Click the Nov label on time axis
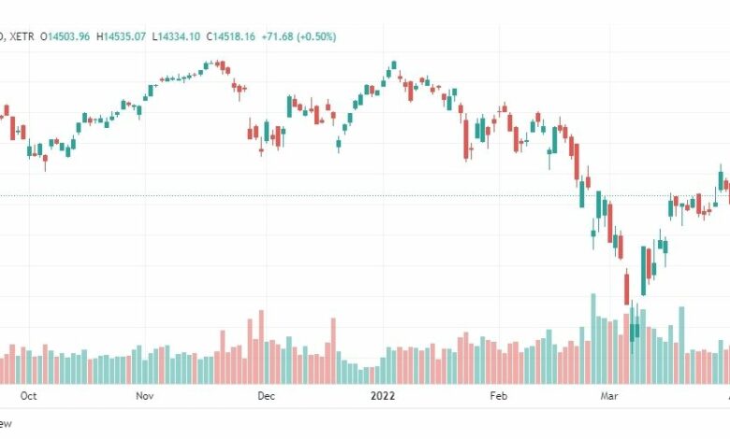Image resolution: width=730 pixels, height=439 pixels. coord(145,396)
